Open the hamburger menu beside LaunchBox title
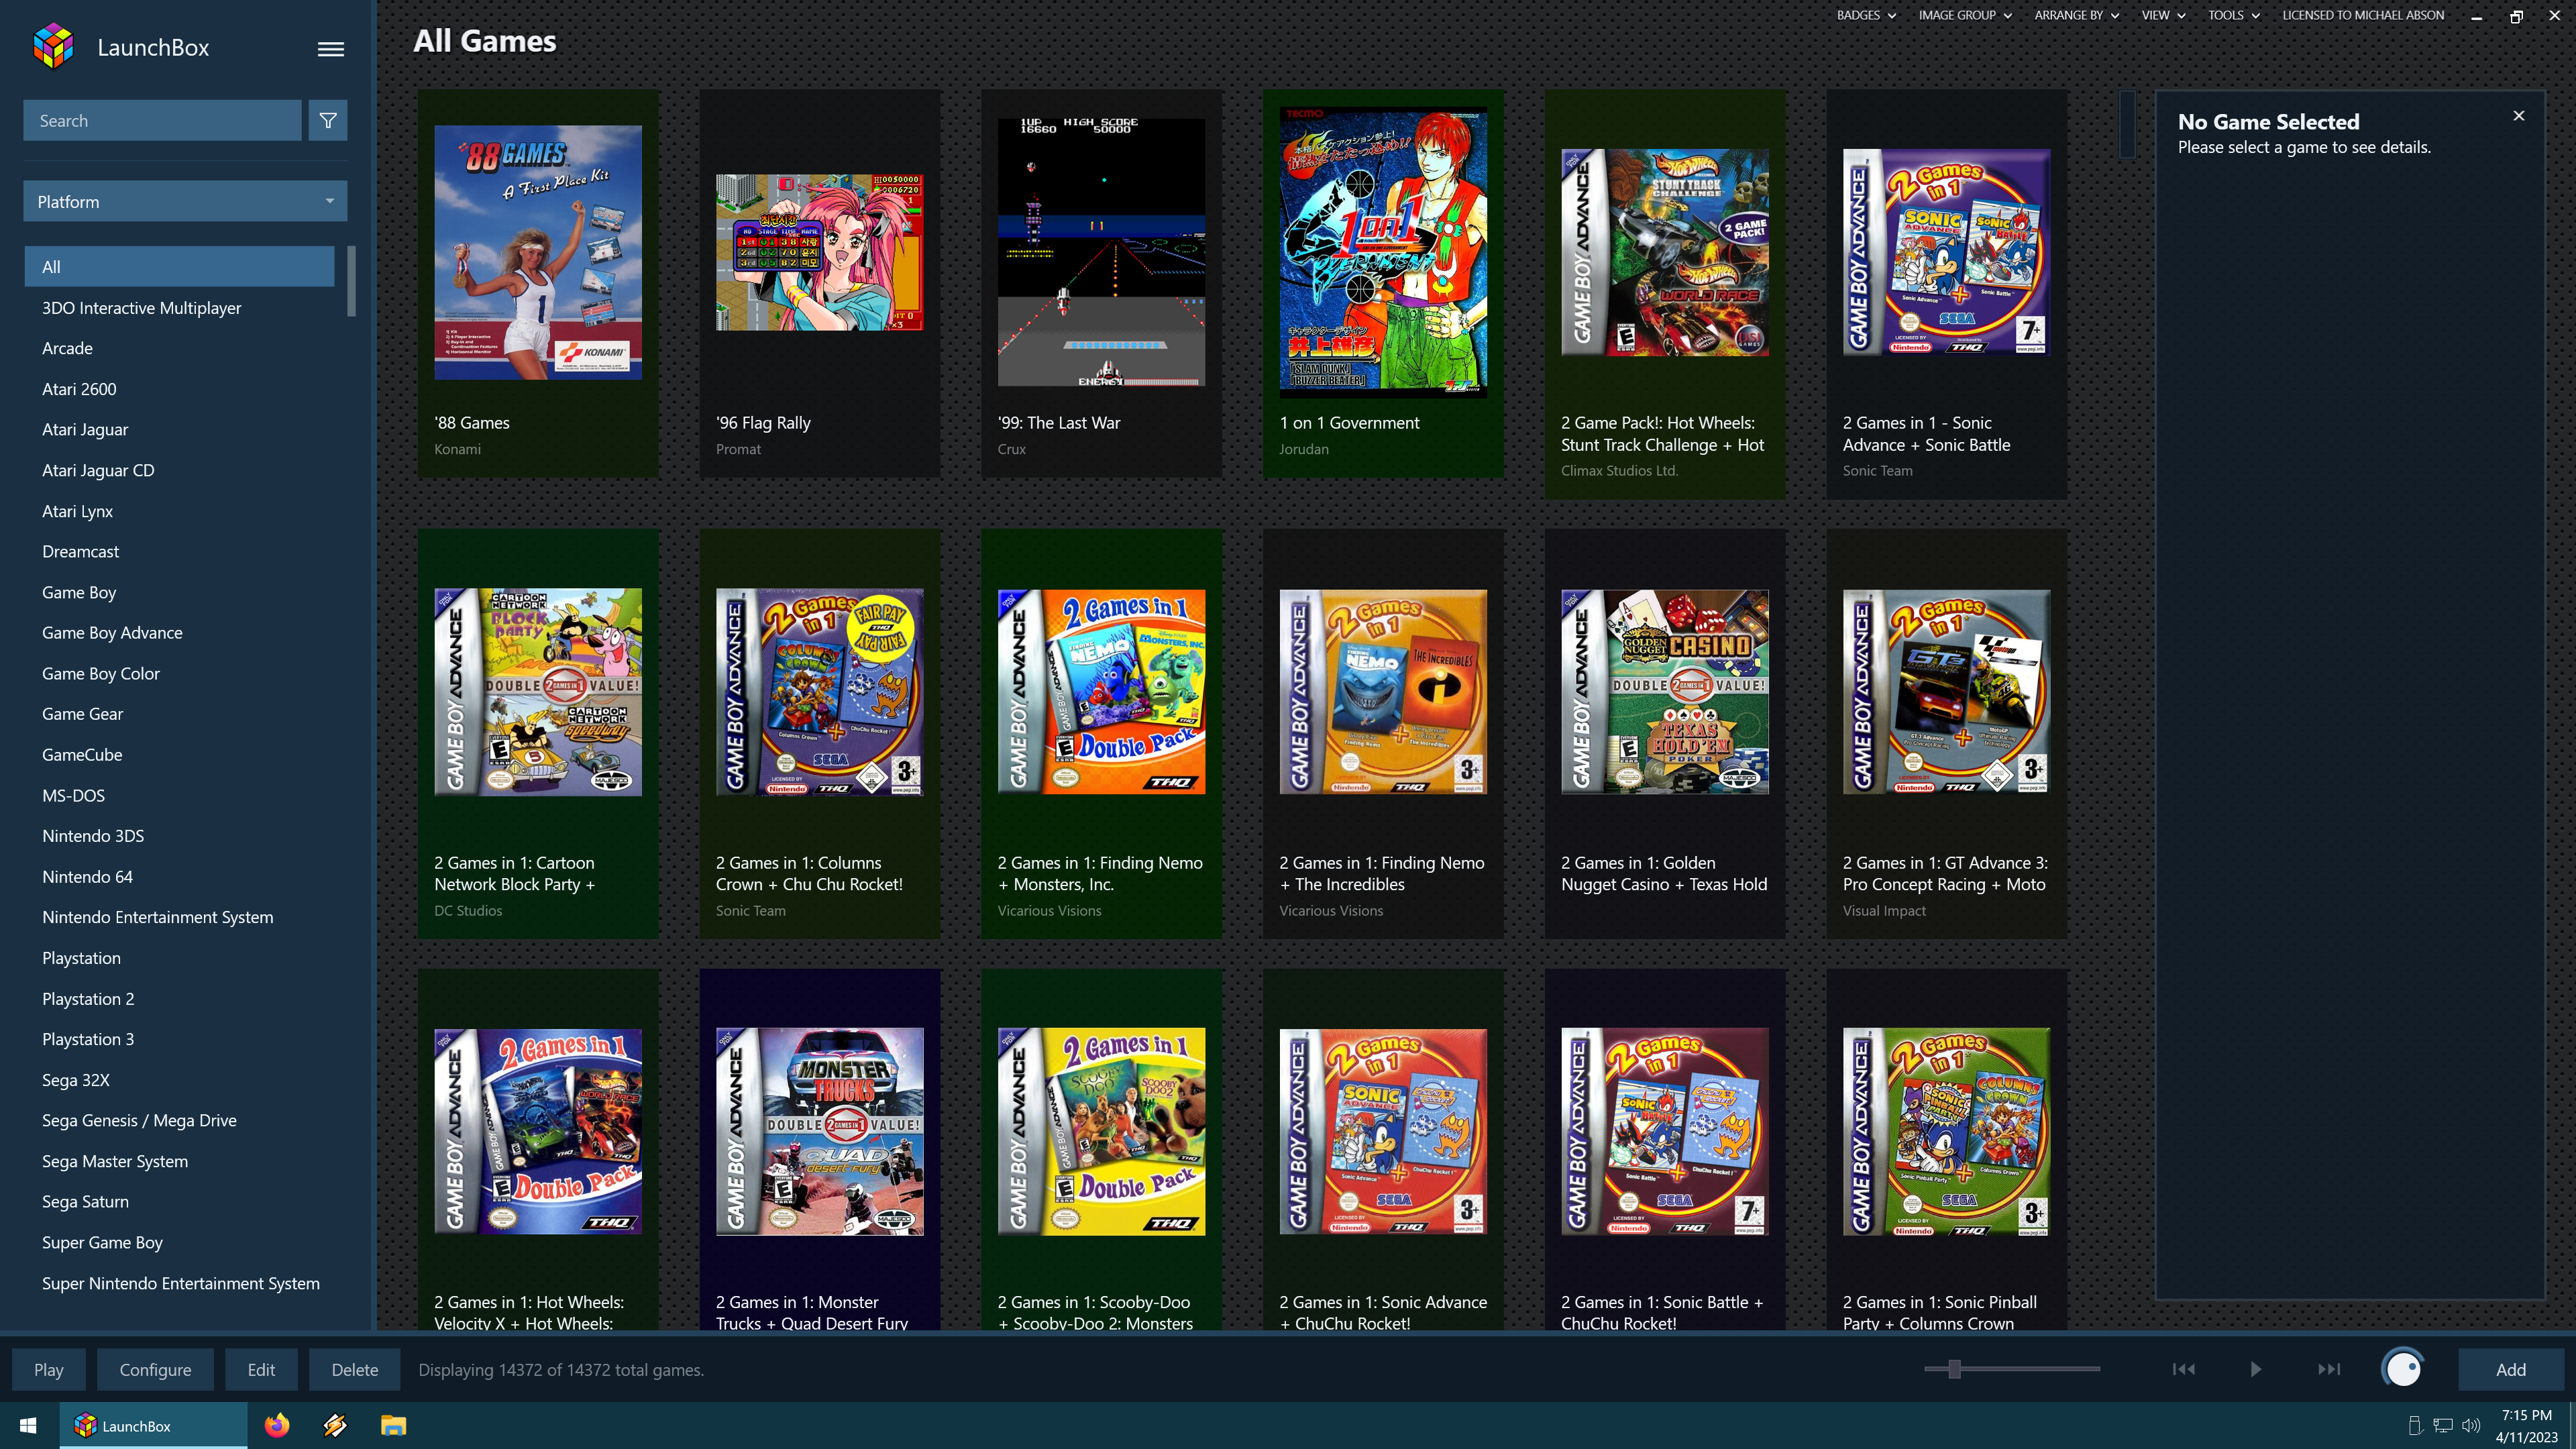 331,49
